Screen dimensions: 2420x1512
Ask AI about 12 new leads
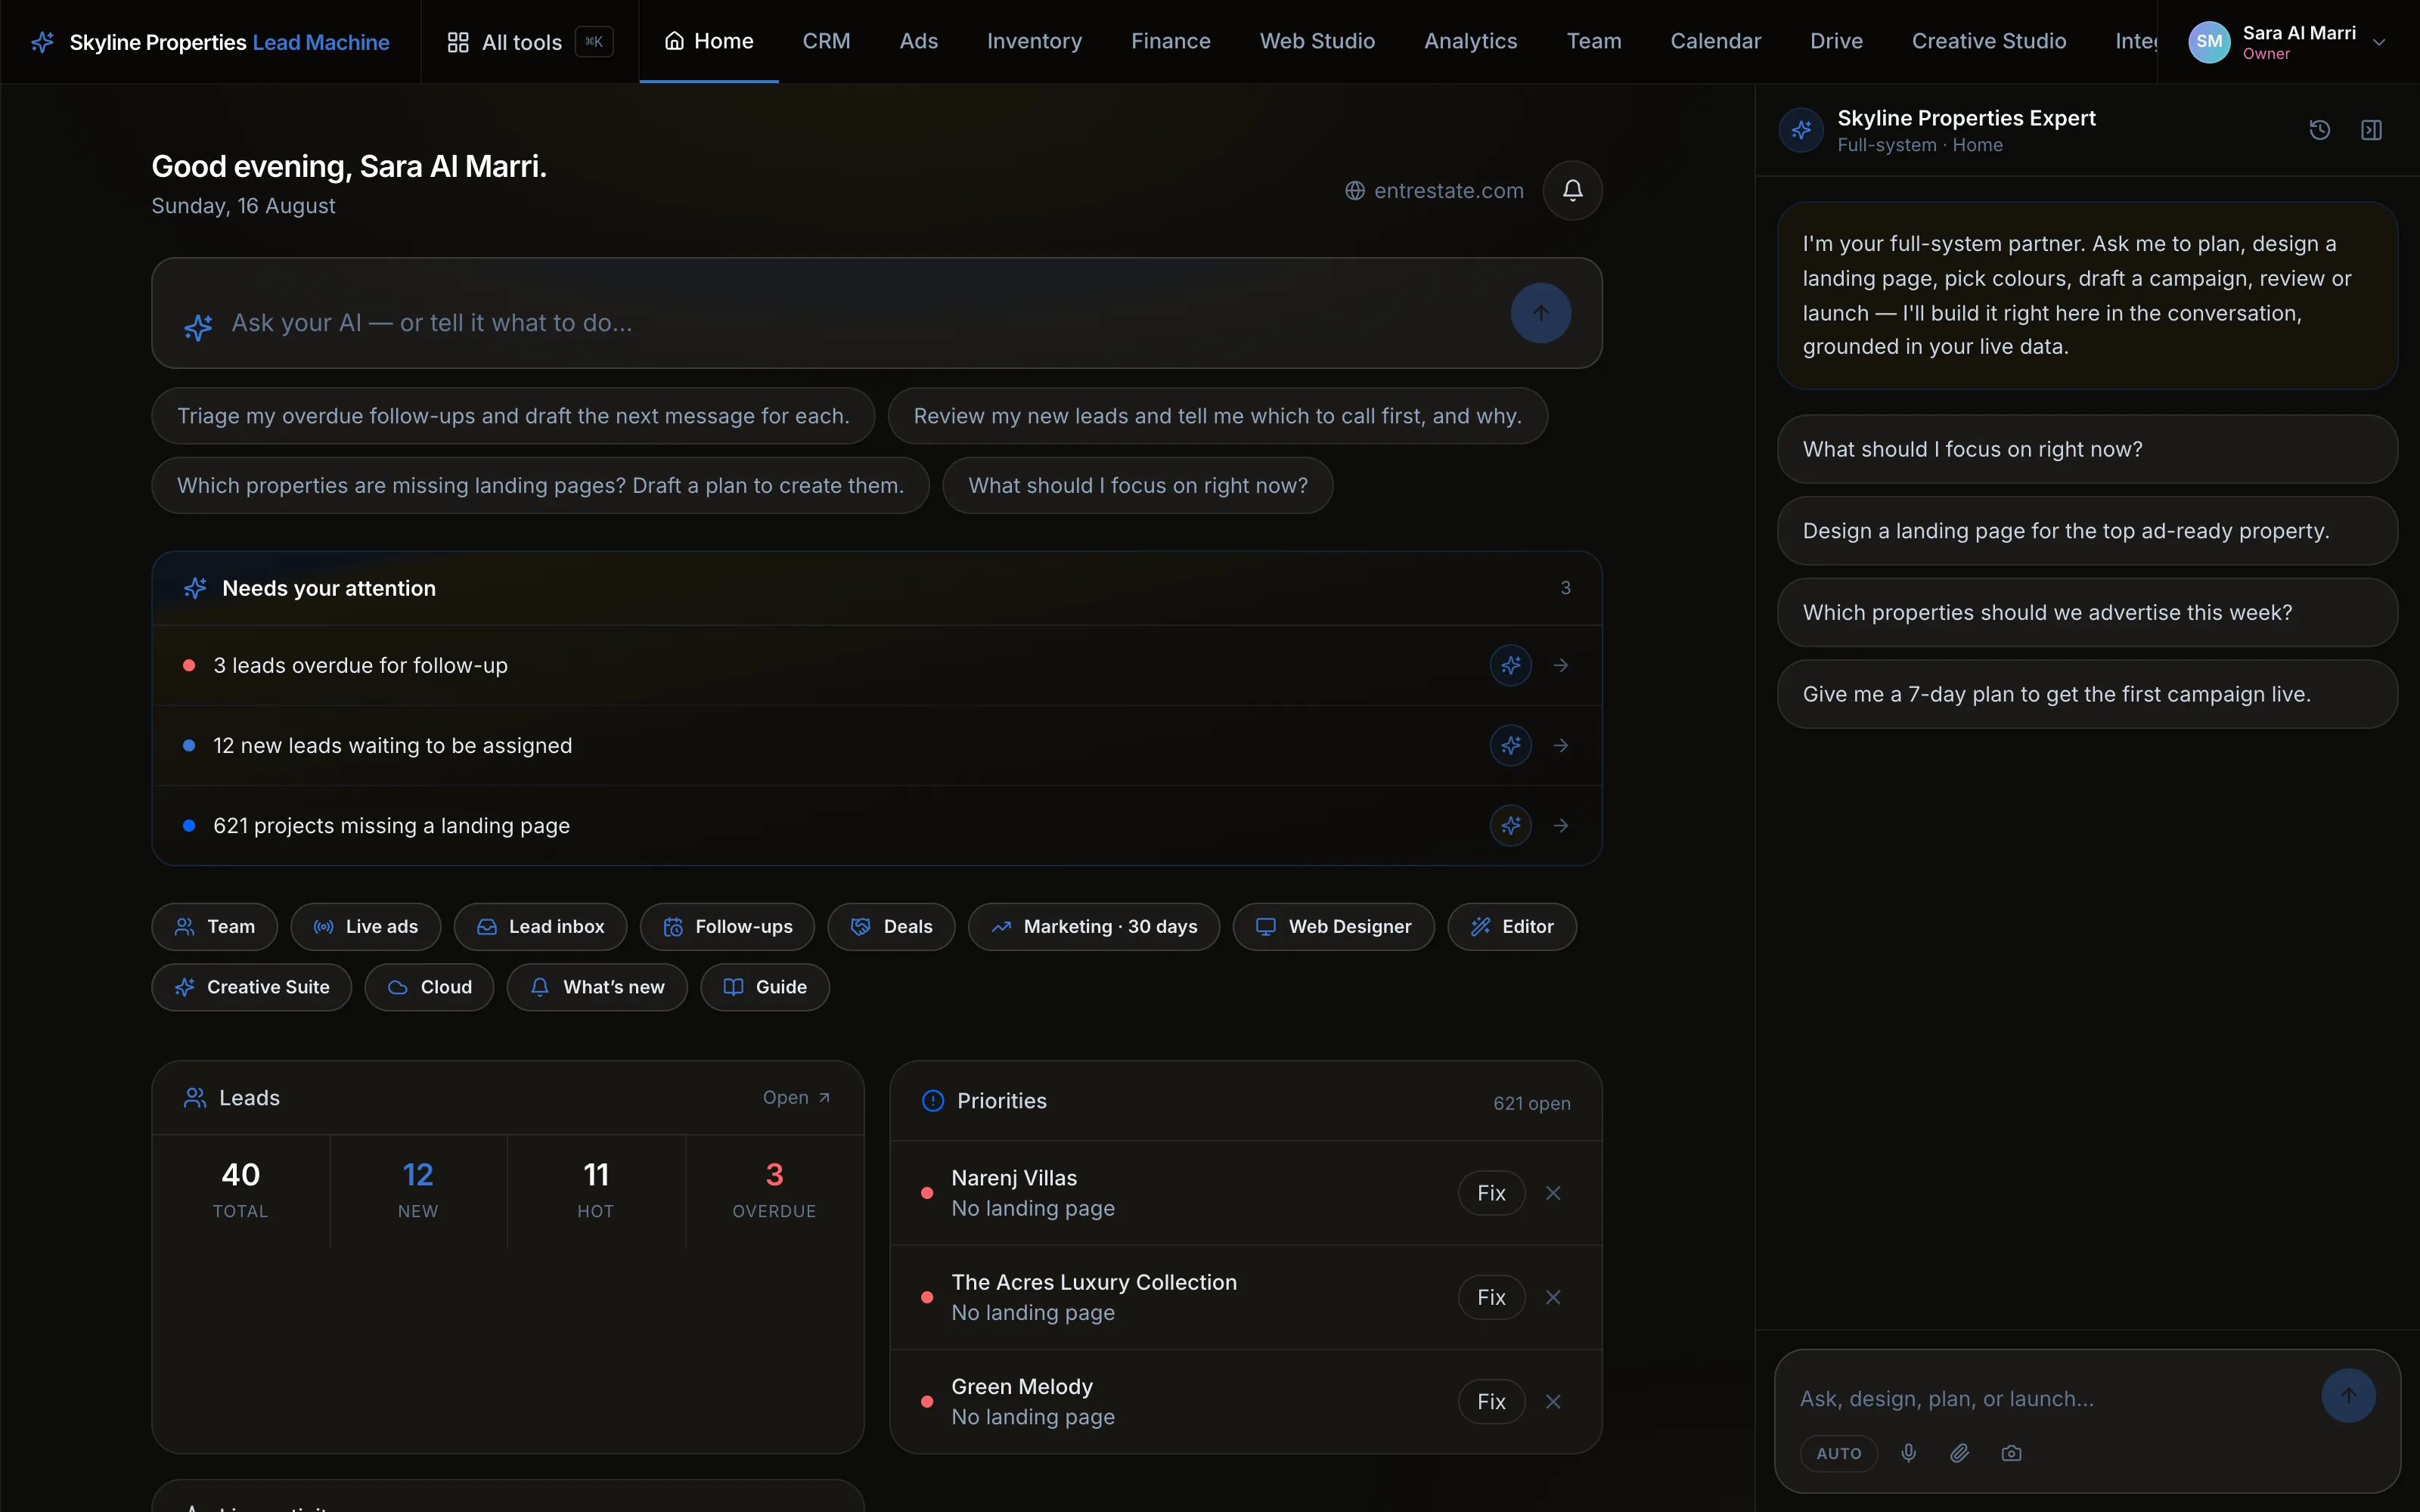pyautogui.click(x=1510, y=745)
